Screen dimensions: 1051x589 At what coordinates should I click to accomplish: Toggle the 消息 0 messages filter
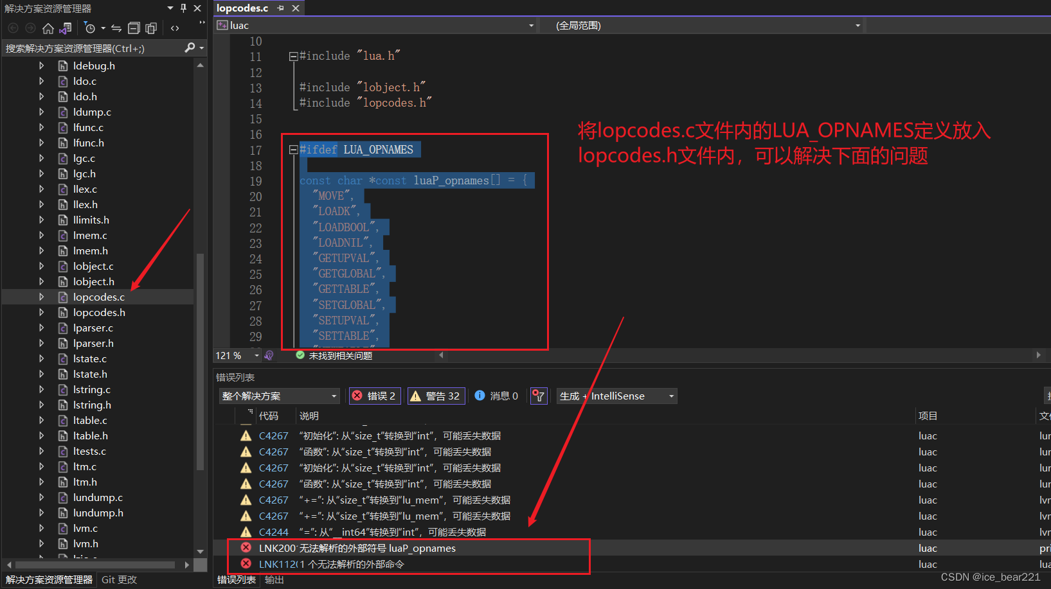pyautogui.click(x=496, y=396)
